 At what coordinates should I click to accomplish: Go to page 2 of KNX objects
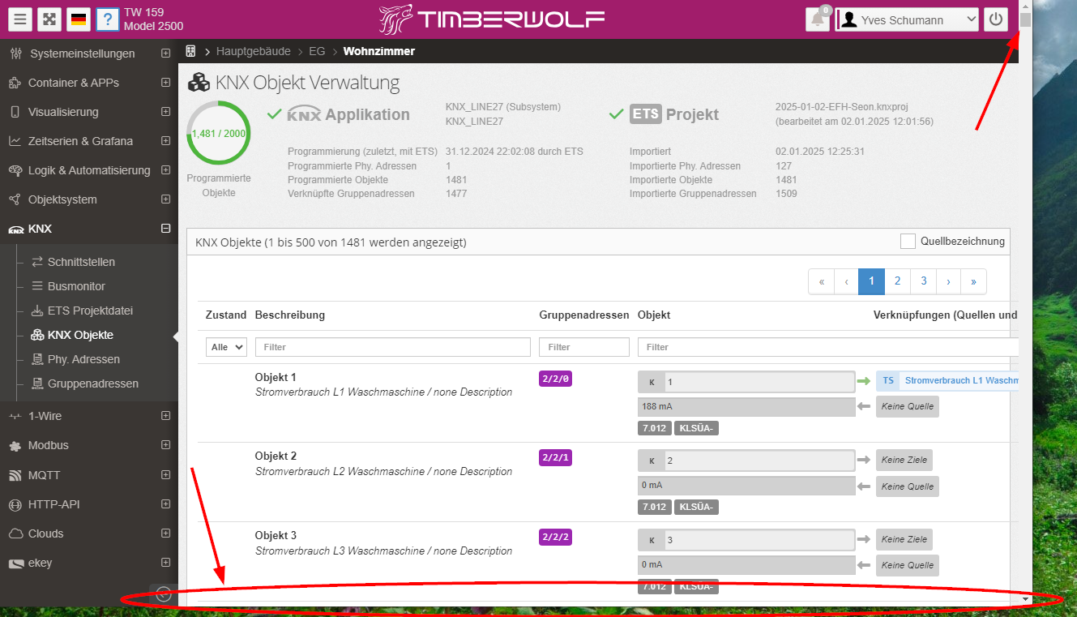coord(897,281)
